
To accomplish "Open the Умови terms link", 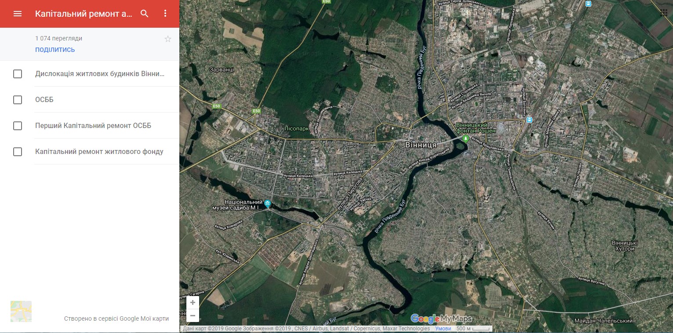I will pos(443,329).
